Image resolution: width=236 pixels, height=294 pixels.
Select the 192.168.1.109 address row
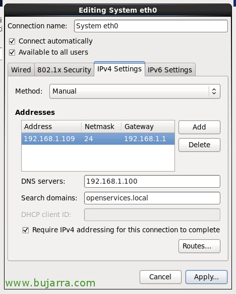pyautogui.click(x=98, y=139)
